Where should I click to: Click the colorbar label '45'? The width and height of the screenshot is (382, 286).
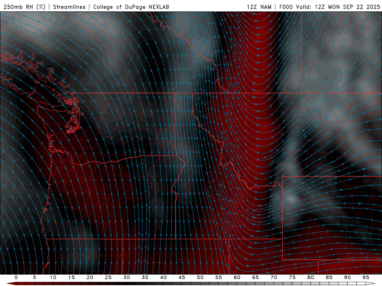pyautogui.click(x=182, y=277)
